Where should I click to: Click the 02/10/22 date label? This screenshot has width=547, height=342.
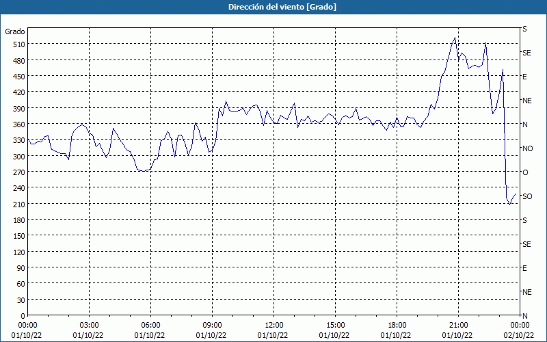[519, 335]
